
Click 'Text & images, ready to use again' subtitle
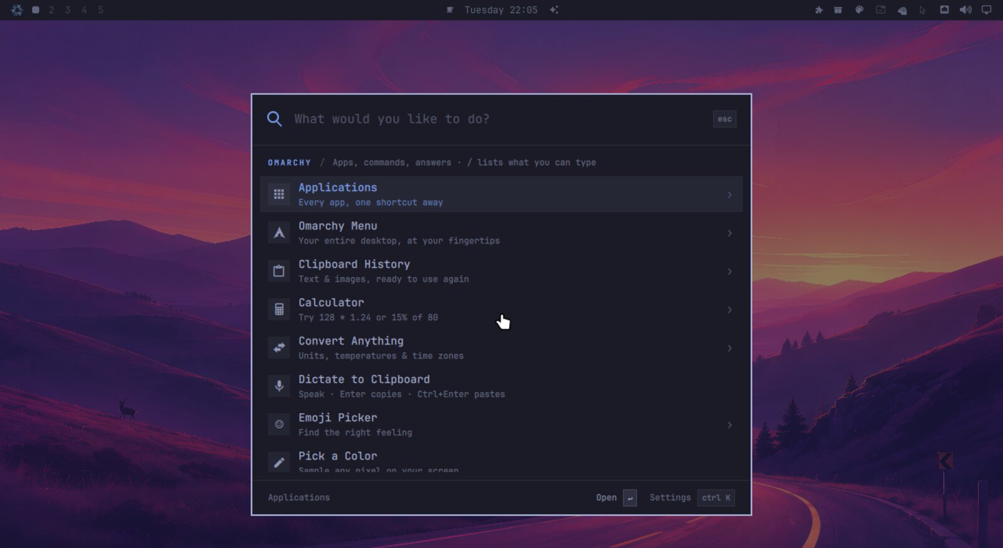384,279
